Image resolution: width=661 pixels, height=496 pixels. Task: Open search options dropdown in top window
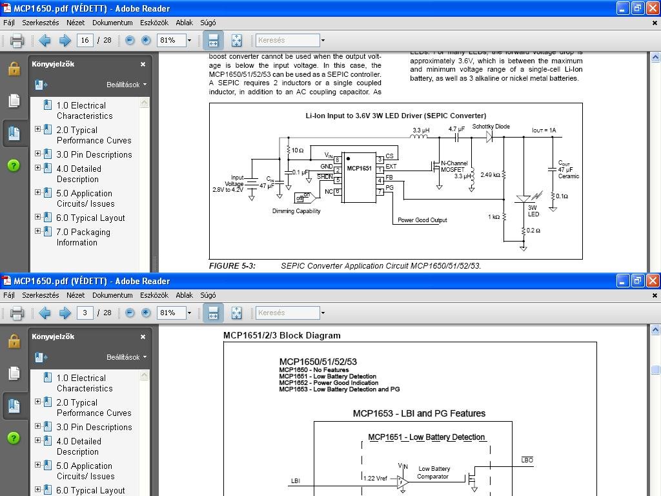[323, 41]
